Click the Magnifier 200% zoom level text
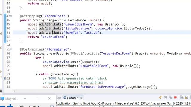Viewport: 191px width, 107px height. (21, 106)
